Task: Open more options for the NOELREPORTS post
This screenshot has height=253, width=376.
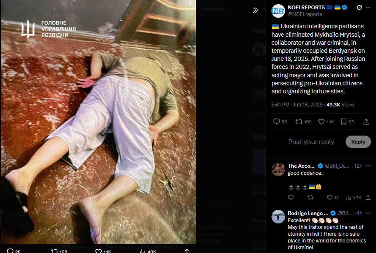Action: (x=368, y=8)
